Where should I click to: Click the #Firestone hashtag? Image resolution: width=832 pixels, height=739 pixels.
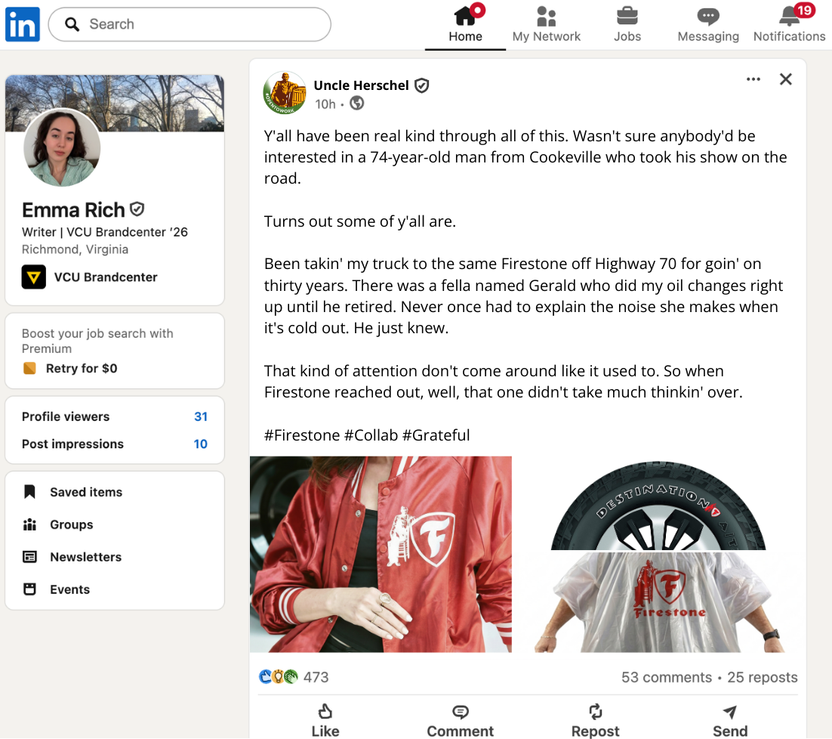[x=302, y=435]
